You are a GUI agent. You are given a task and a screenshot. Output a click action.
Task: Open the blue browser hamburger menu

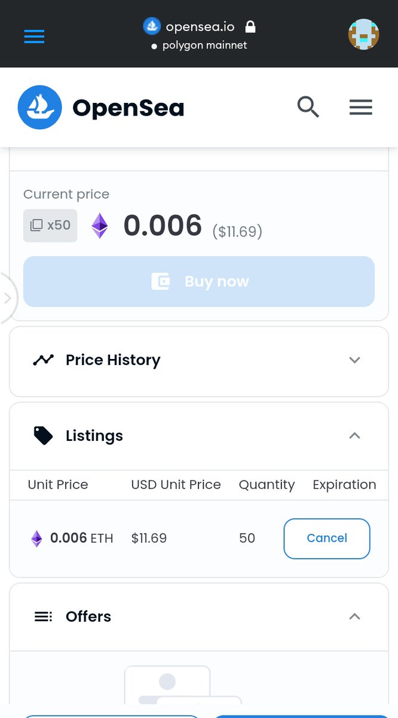pyautogui.click(x=34, y=36)
